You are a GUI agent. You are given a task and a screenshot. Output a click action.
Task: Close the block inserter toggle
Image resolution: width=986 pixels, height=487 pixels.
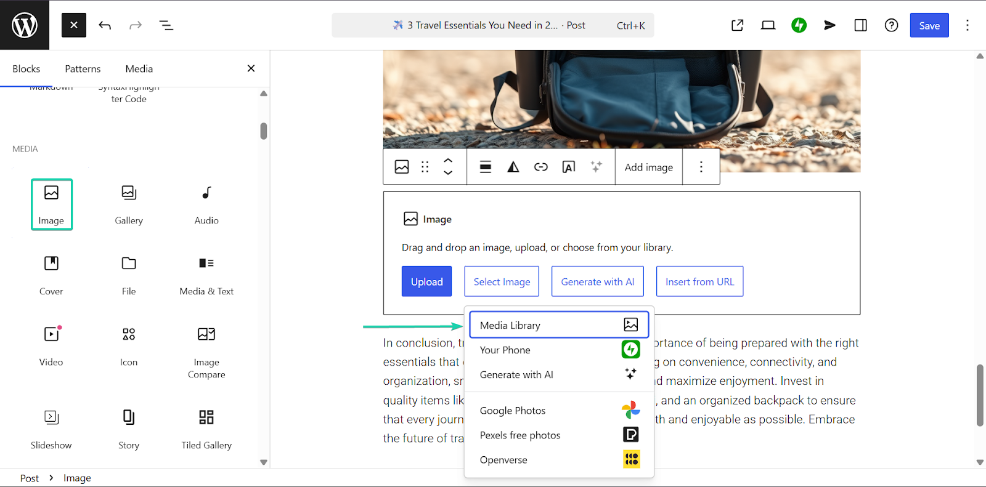(x=74, y=25)
